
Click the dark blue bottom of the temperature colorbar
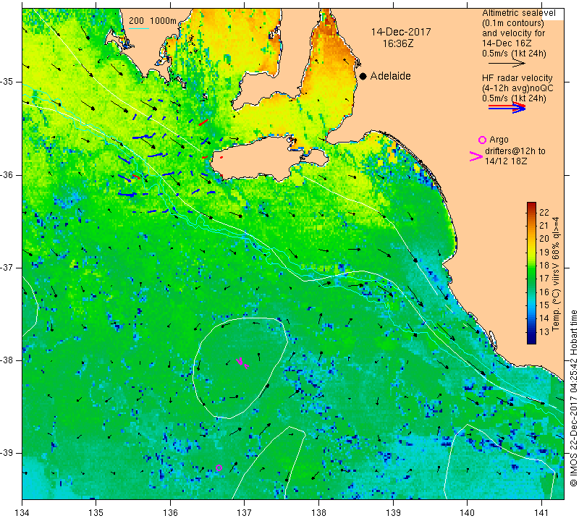click(531, 340)
